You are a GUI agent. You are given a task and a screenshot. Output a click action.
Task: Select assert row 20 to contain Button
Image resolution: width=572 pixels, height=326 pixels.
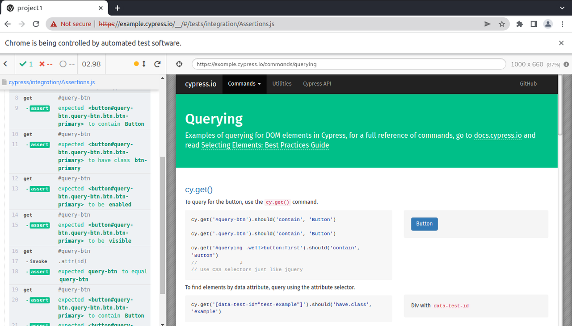80,308
